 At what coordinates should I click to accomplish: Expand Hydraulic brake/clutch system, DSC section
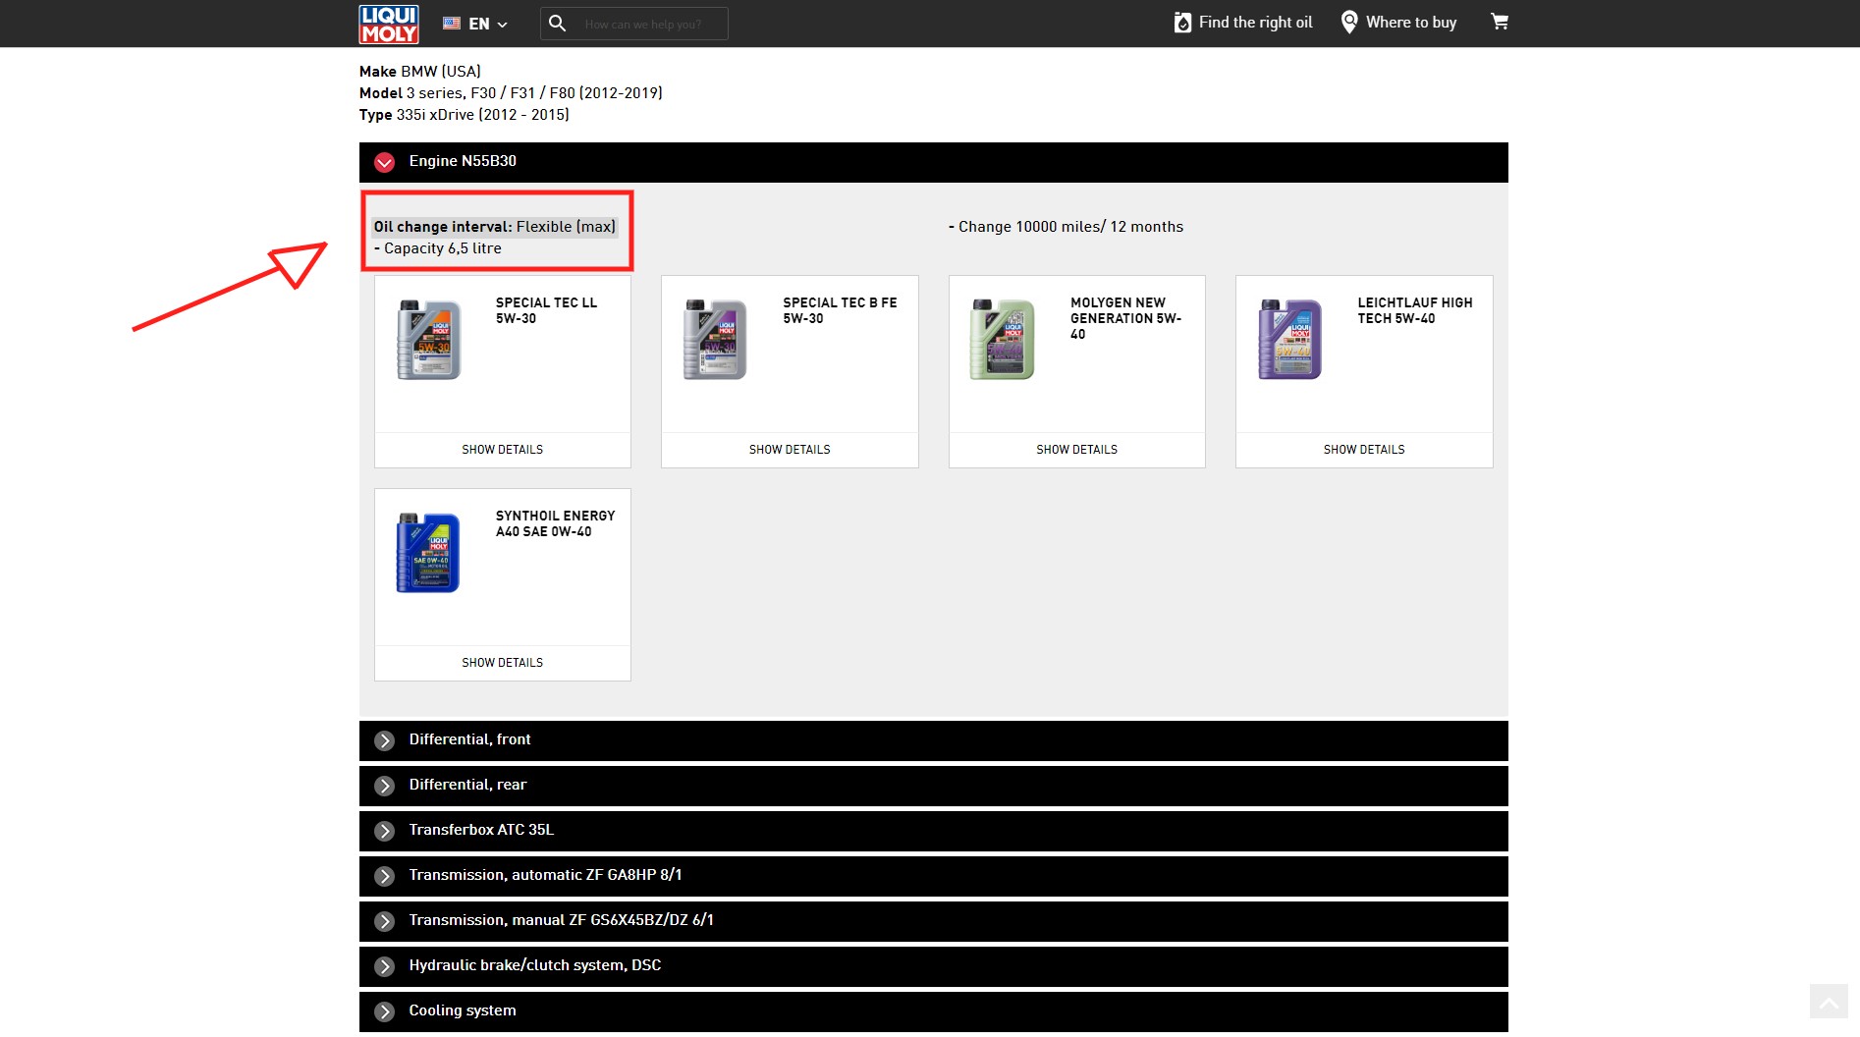click(933, 966)
